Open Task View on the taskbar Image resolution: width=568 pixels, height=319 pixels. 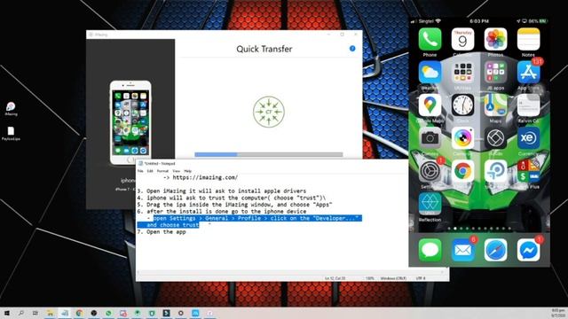click(x=35, y=313)
